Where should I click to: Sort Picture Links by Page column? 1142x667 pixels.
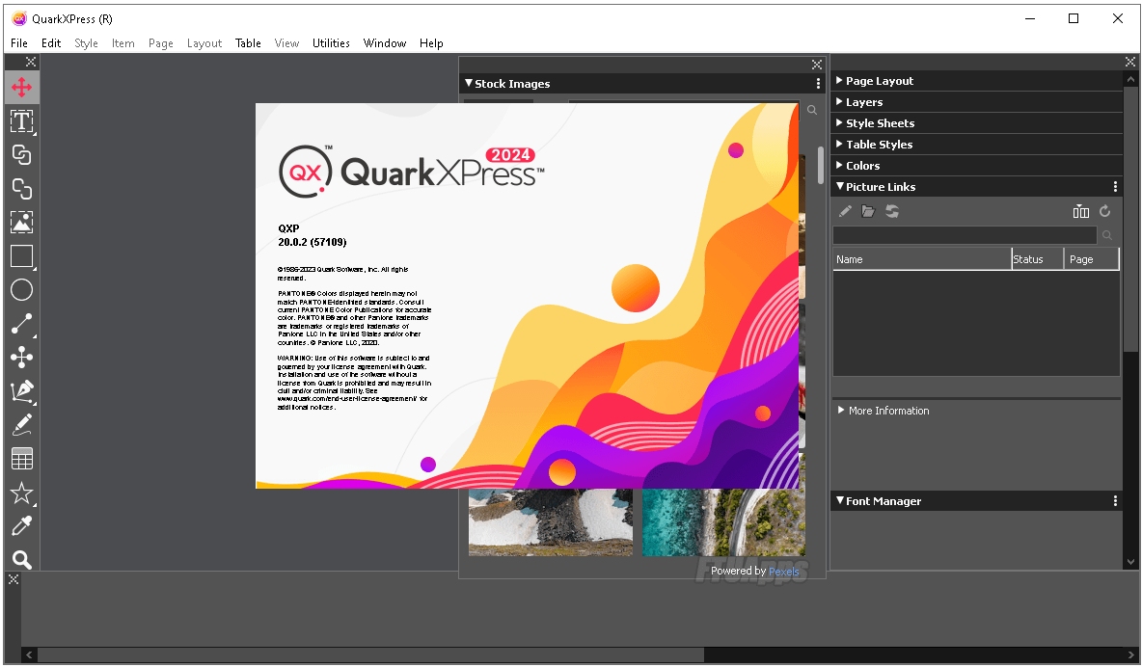coord(1090,259)
